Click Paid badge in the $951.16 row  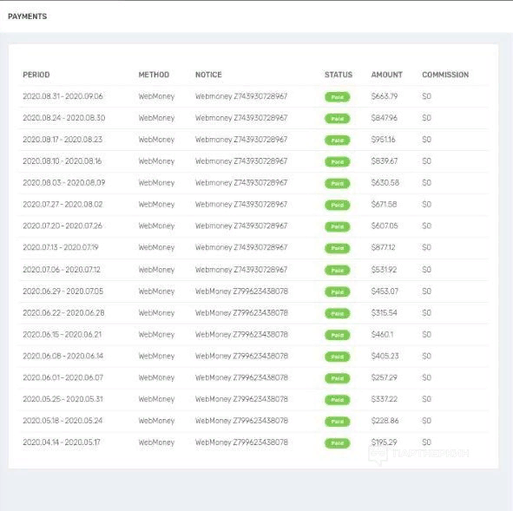click(338, 141)
